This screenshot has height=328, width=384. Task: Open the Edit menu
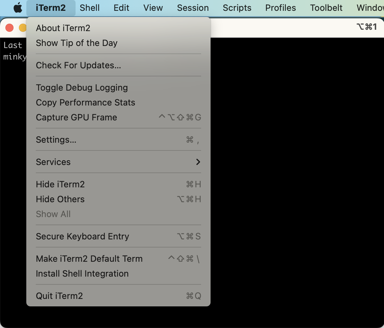click(121, 8)
